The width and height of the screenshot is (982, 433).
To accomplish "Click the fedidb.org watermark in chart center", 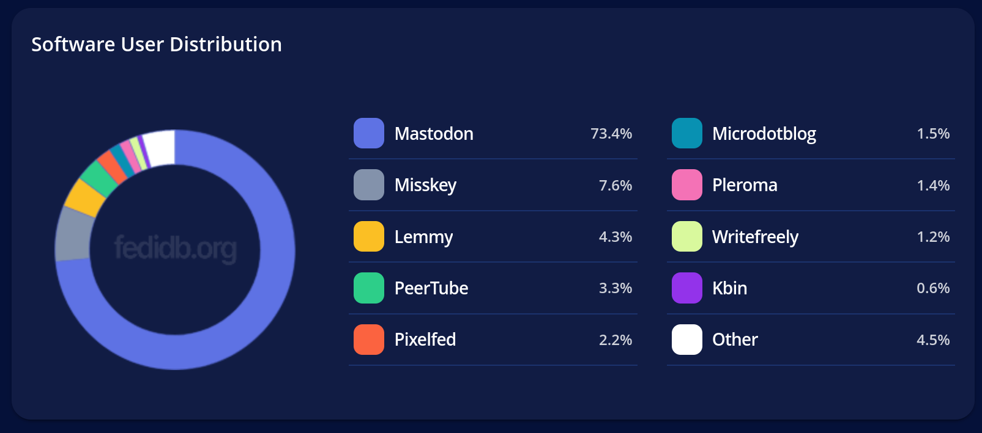I will [176, 249].
